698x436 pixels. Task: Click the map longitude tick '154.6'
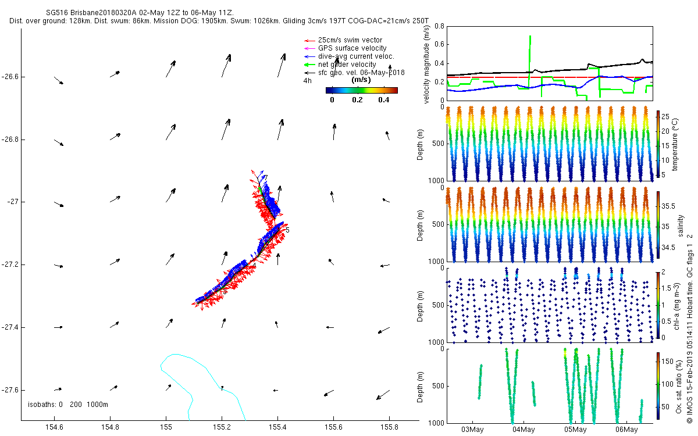tap(54, 427)
